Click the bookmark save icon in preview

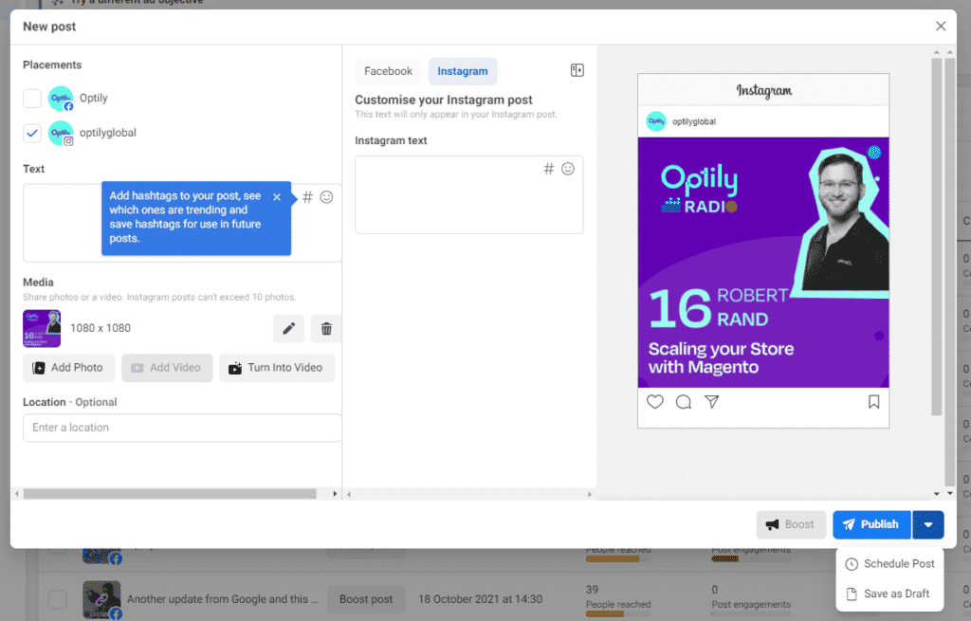coord(873,402)
